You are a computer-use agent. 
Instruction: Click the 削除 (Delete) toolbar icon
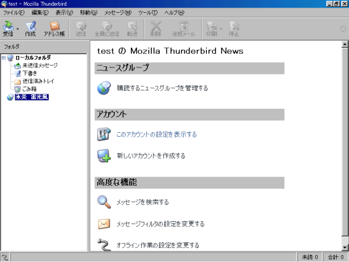pyautogui.click(x=156, y=29)
